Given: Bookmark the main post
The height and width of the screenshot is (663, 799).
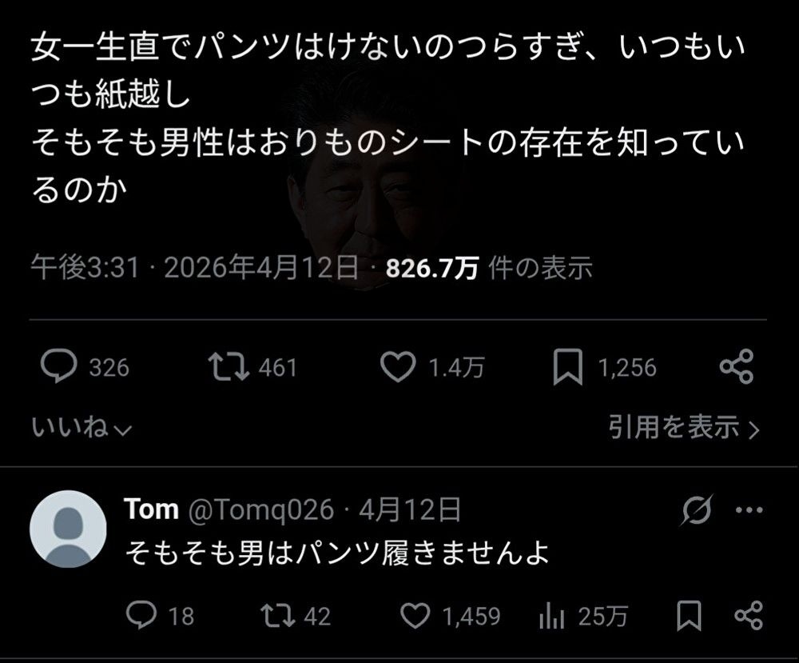Looking at the screenshot, I should (x=567, y=367).
